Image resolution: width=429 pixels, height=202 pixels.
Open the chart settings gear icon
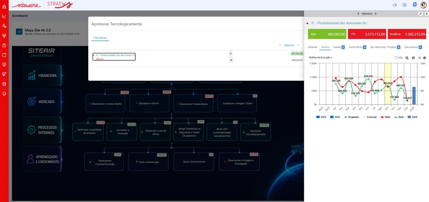click(424, 58)
